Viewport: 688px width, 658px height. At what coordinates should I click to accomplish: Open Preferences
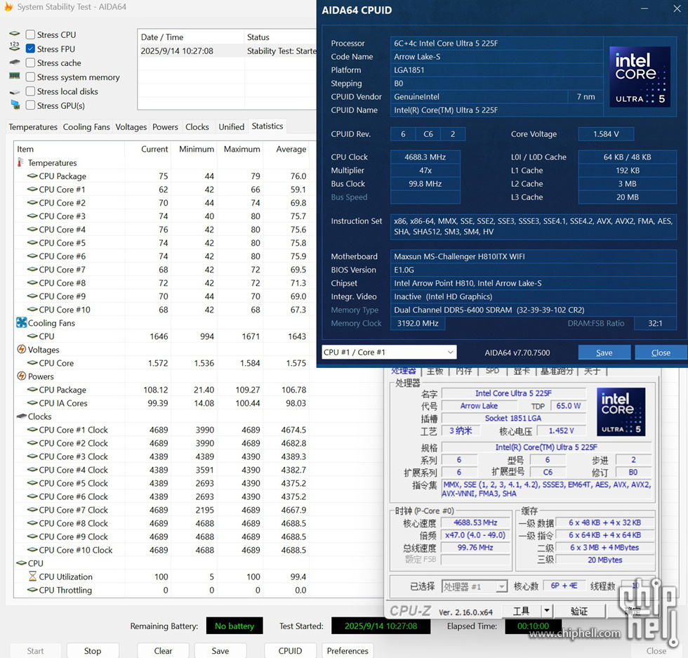pos(348,650)
